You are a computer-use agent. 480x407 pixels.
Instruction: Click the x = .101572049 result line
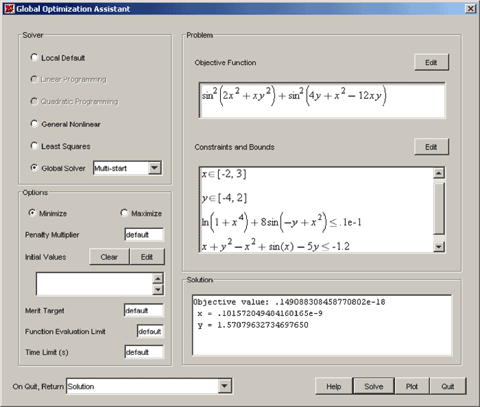tap(260, 313)
